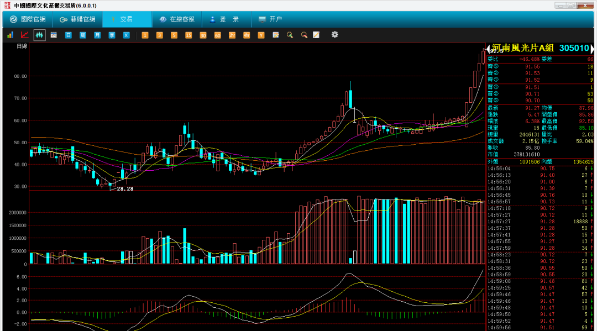Select the candlestick K-line chart icon
The width and height of the screenshot is (597, 331).
[x=39, y=35]
